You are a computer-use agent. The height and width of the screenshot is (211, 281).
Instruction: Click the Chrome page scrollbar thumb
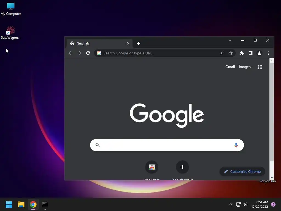272,112
